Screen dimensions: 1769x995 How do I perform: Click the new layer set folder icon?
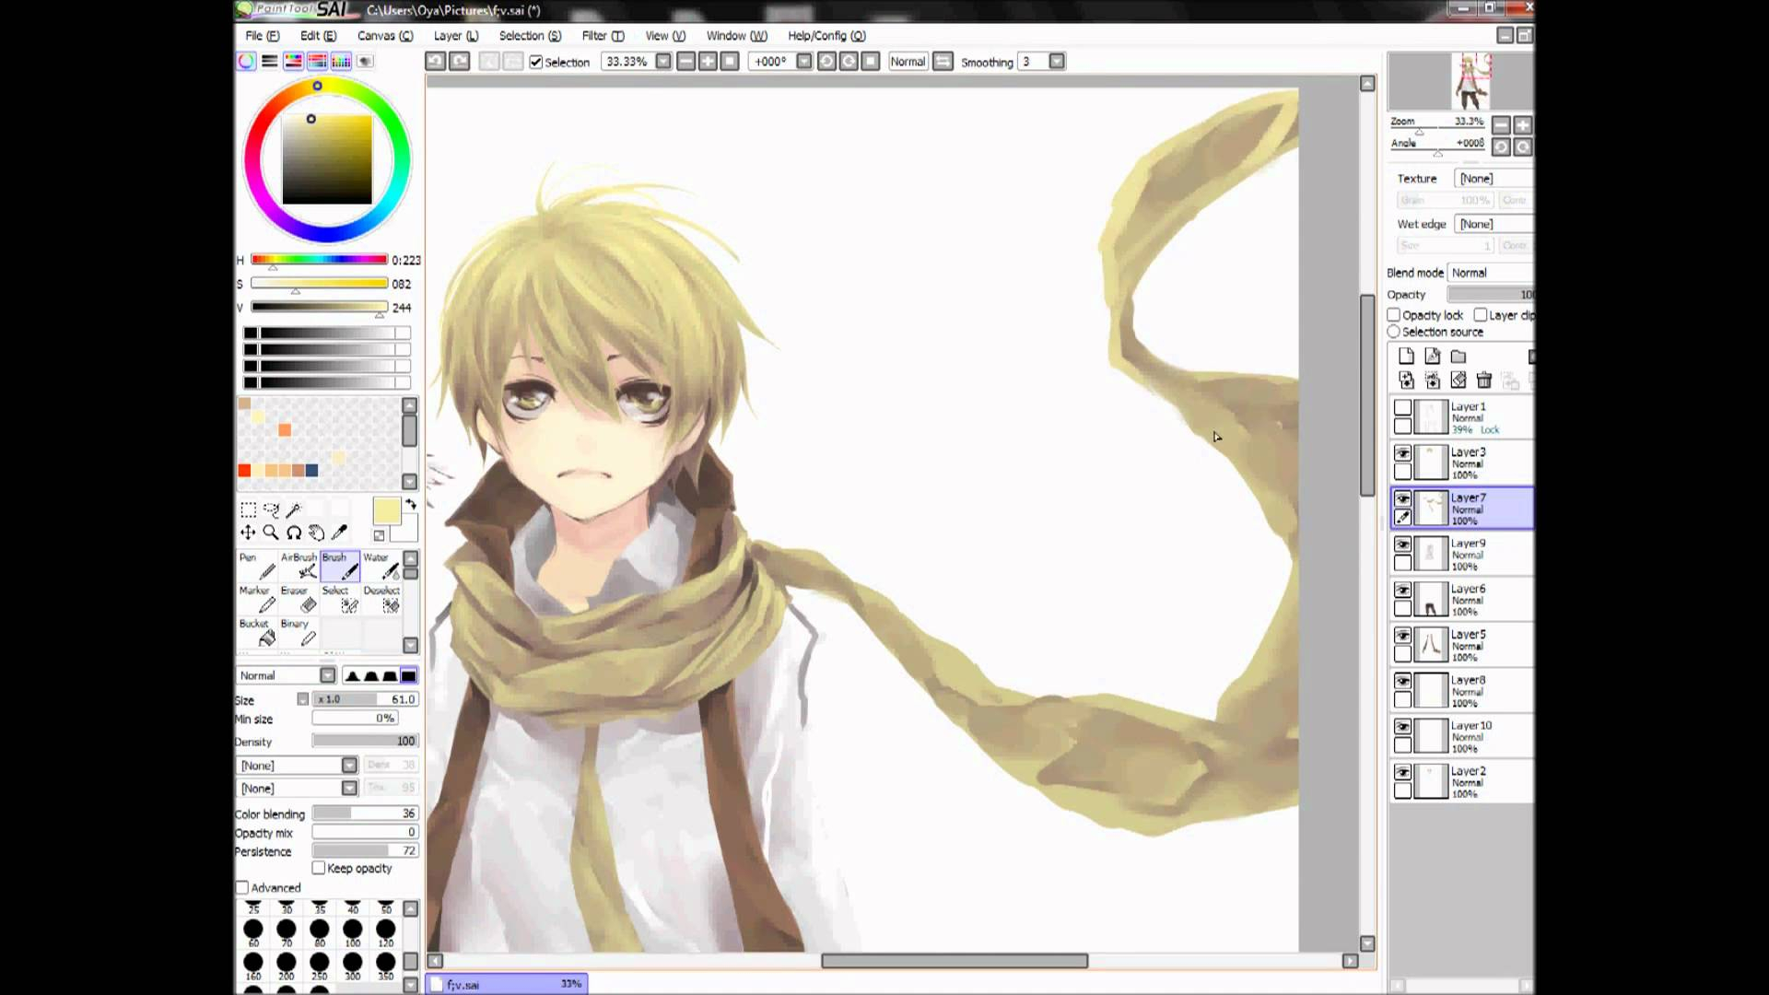point(1459,355)
